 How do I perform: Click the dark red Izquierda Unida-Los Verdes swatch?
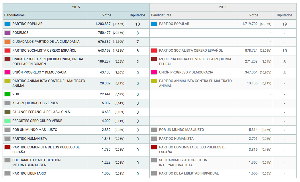[154, 59]
